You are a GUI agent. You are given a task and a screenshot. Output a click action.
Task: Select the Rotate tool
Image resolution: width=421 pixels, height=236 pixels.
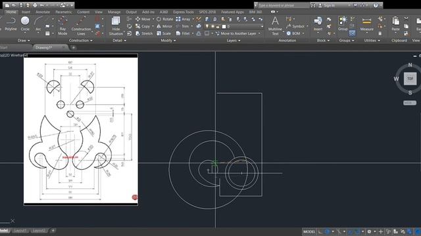(165, 19)
